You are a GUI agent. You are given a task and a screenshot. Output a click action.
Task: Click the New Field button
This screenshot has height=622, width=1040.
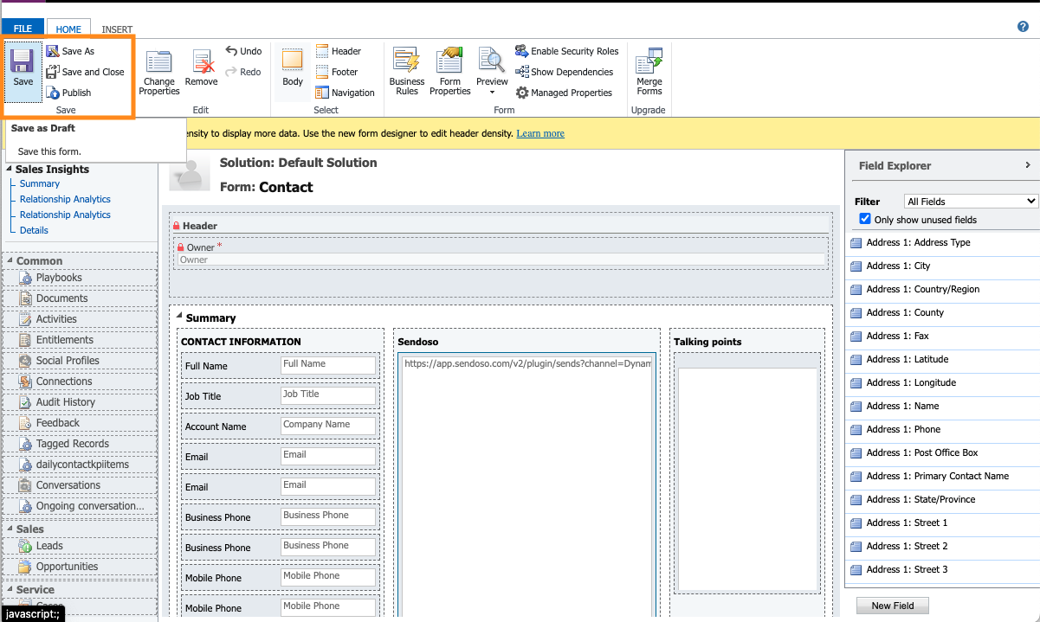[x=893, y=606]
